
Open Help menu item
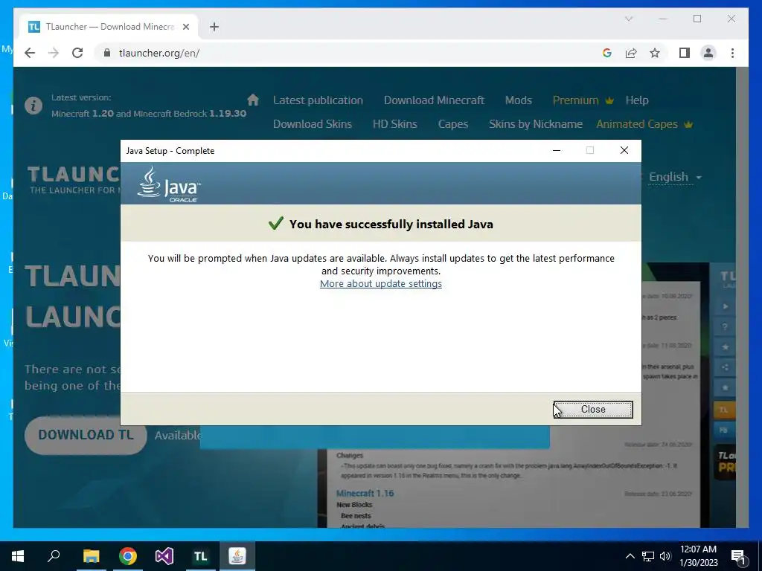pos(637,100)
